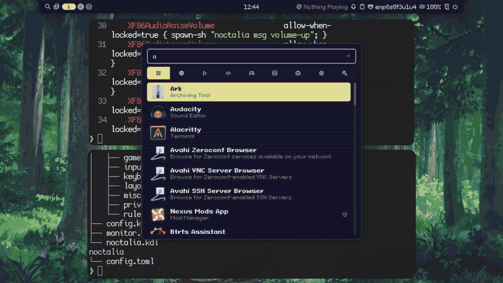The width and height of the screenshot is (503, 283).
Task: Click the idle inhibitor icon in bar
Action: pos(447,7)
